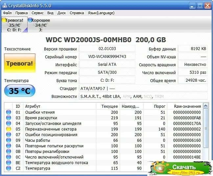
Task: Select the Тревога! disk C: D: F: tab
Action: click(x=14, y=24)
